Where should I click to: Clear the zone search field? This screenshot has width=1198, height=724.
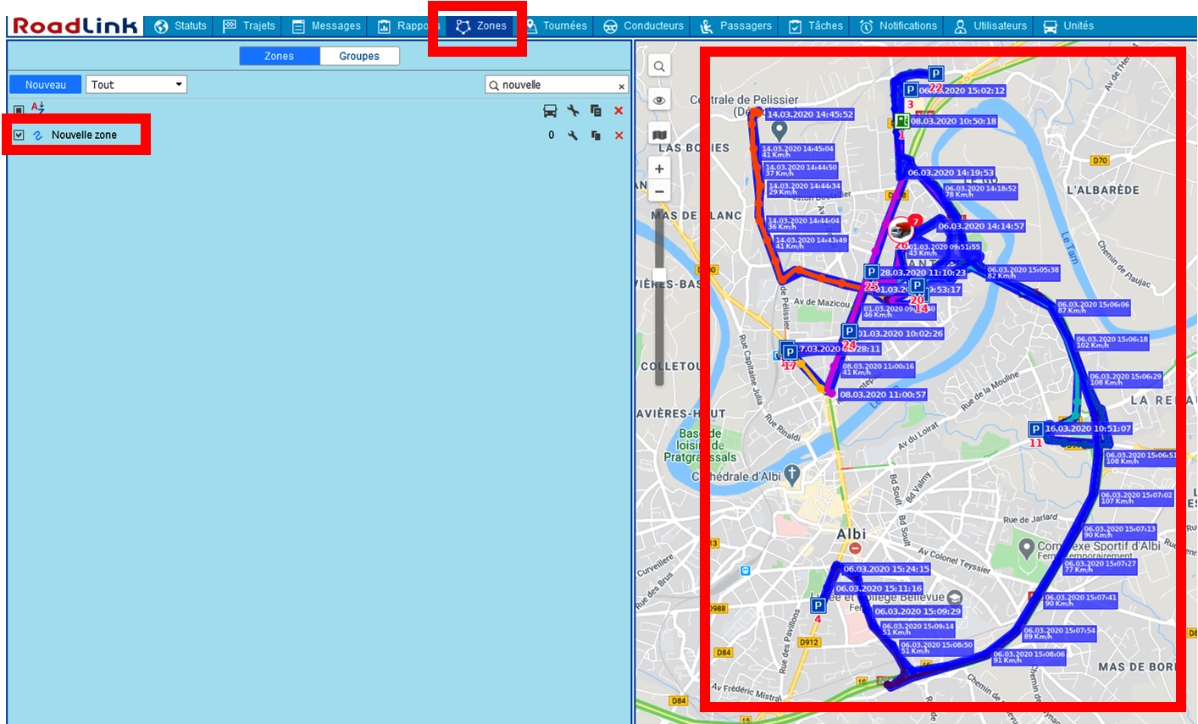(621, 86)
